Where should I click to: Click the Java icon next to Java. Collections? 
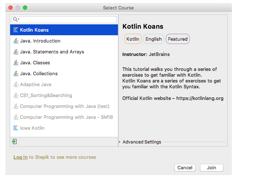click(16, 73)
